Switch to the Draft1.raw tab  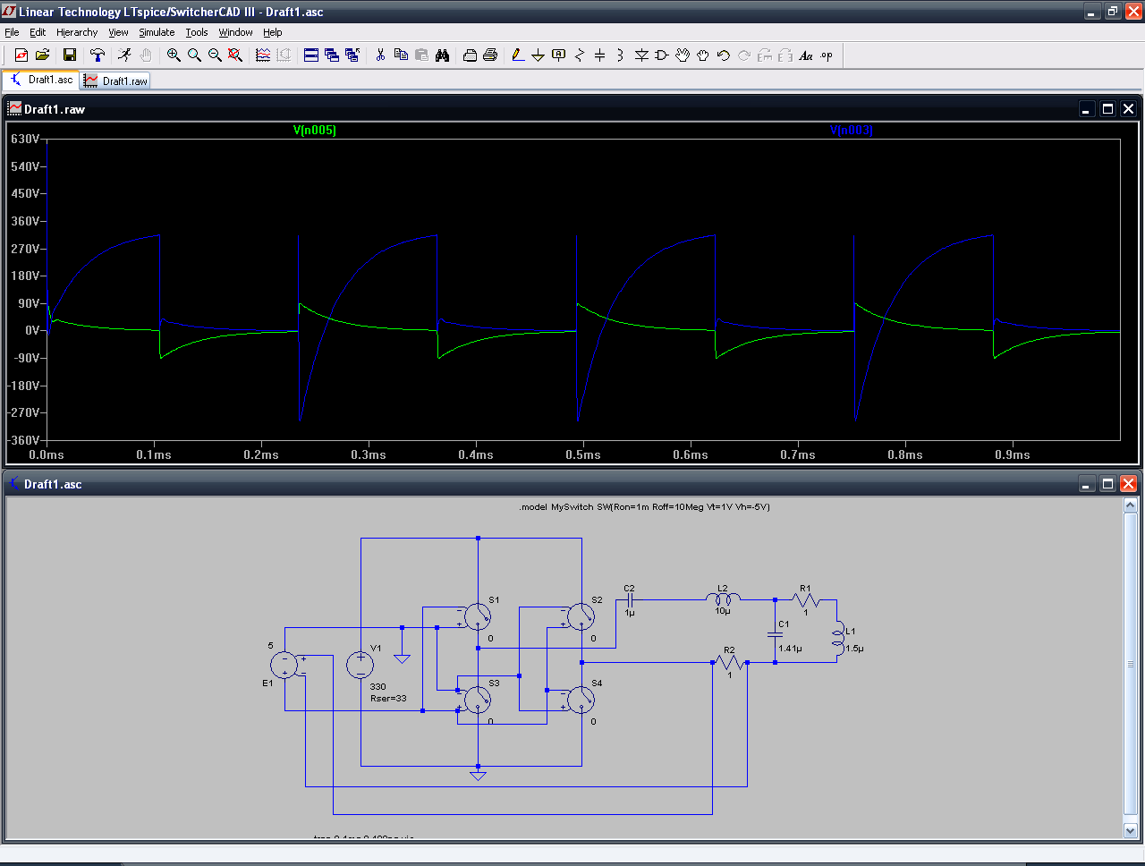pos(115,81)
